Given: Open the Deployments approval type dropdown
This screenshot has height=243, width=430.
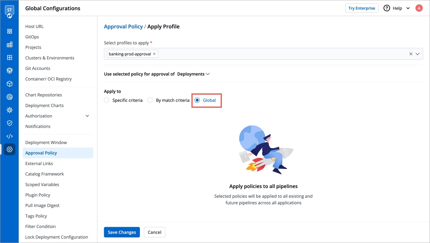Looking at the screenshot, I should 194,74.
